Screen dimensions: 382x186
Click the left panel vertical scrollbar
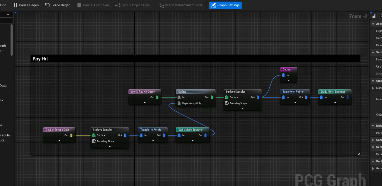pyautogui.click(x=12, y=40)
